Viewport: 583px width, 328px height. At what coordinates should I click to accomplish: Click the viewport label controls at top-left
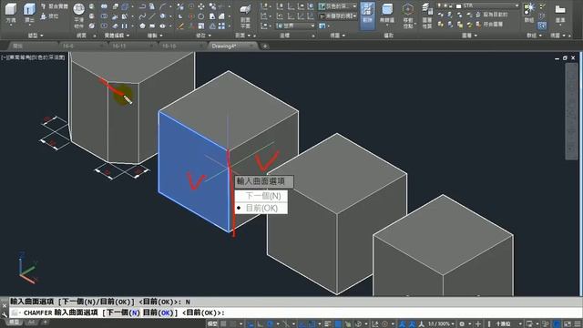[x=34, y=57]
